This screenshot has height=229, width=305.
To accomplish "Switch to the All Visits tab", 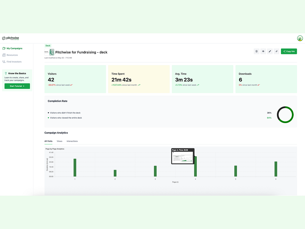I will (x=48, y=141).
